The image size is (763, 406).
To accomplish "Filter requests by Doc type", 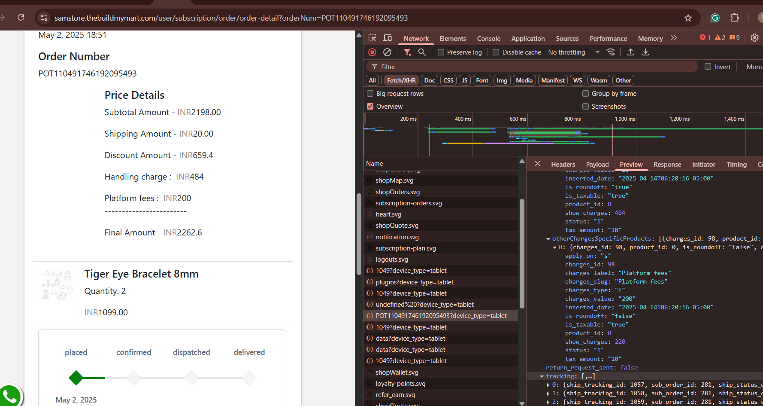I will [x=429, y=80].
